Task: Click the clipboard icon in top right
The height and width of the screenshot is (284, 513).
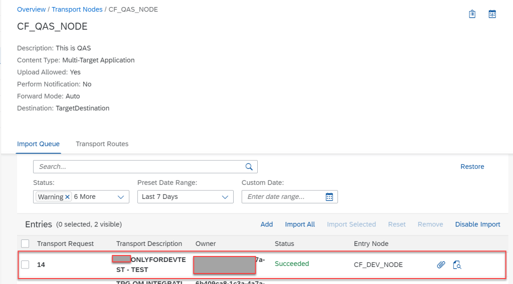Action: point(472,14)
